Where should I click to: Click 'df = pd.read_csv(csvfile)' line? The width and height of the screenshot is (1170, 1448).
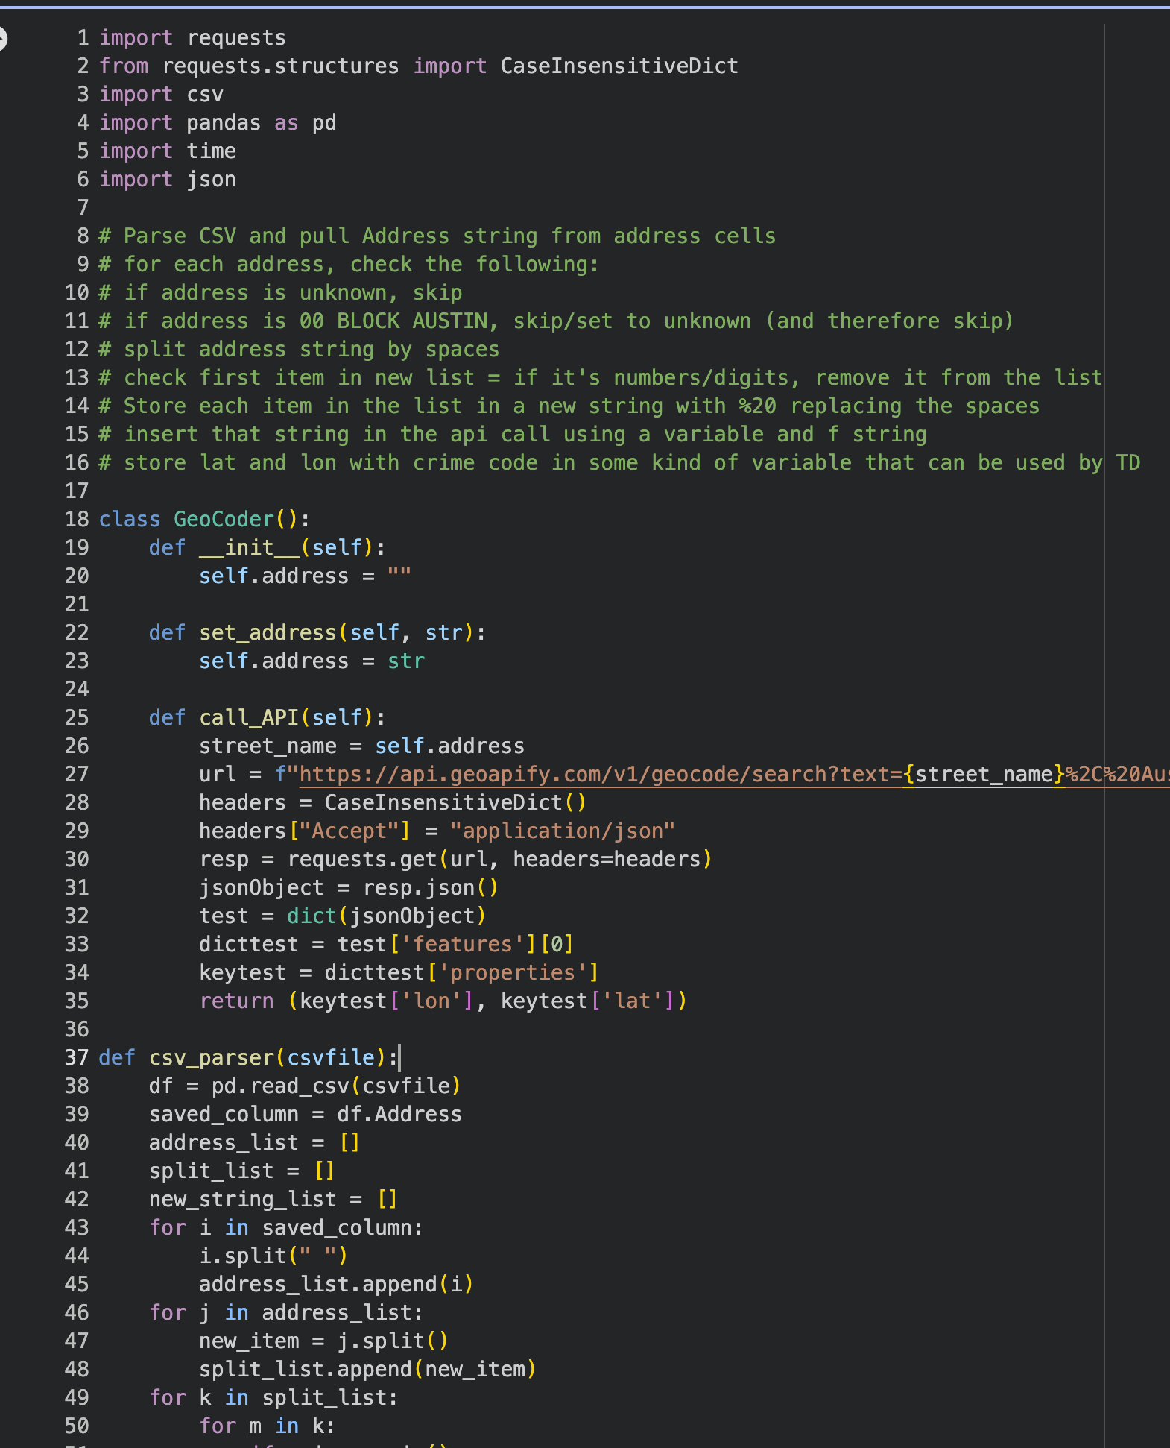pos(305,1086)
